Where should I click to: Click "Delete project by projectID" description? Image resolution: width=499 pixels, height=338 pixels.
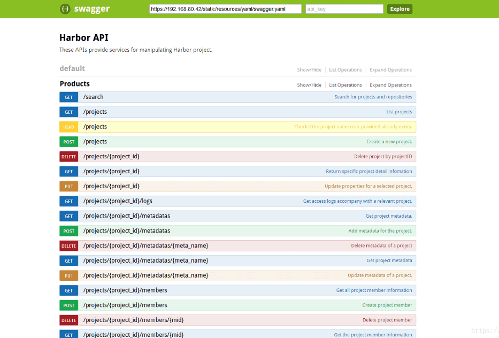click(383, 156)
